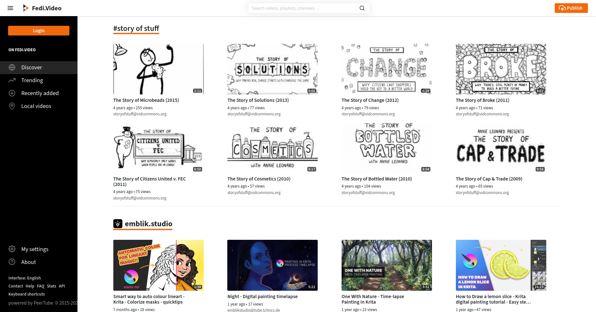Open the PeerTube powered-by link
Screen dimensions: 596x312
click(x=43, y=303)
